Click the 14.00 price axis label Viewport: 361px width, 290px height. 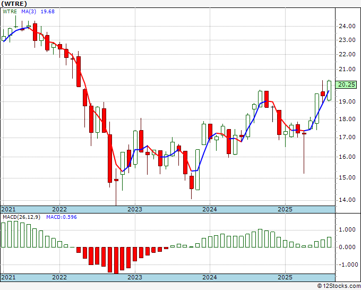pos(347,200)
